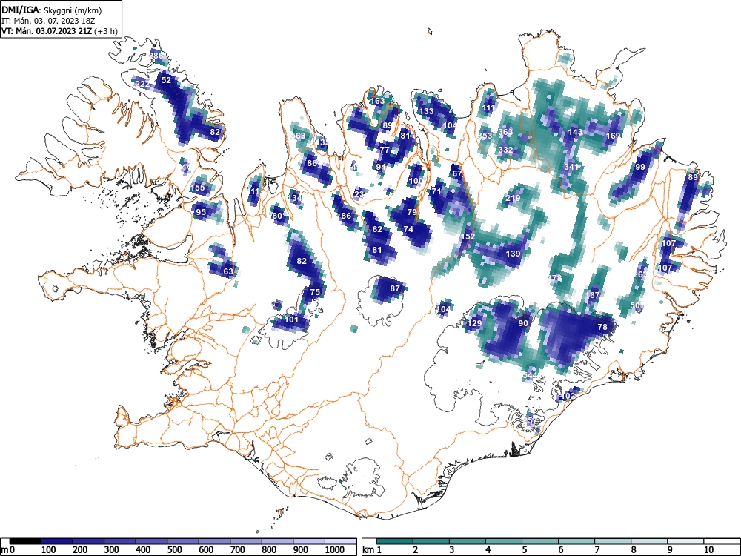Click the 'VT: Mán. 03.07.2023 21Z' line

(x=47, y=31)
